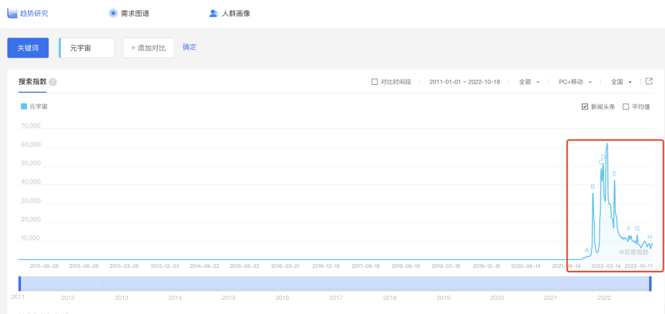Tick the 平均值 checkbox
The width and height of the screenshot is (665, 314).
626,106
